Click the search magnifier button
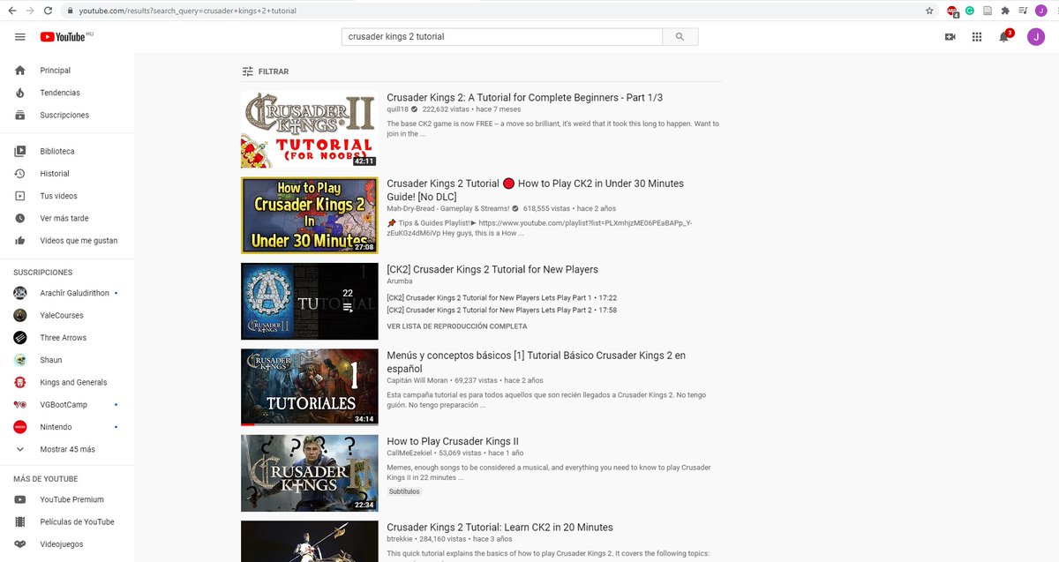Image resolution: width=1059 pixels, height=562 pixels. point(680,37)
